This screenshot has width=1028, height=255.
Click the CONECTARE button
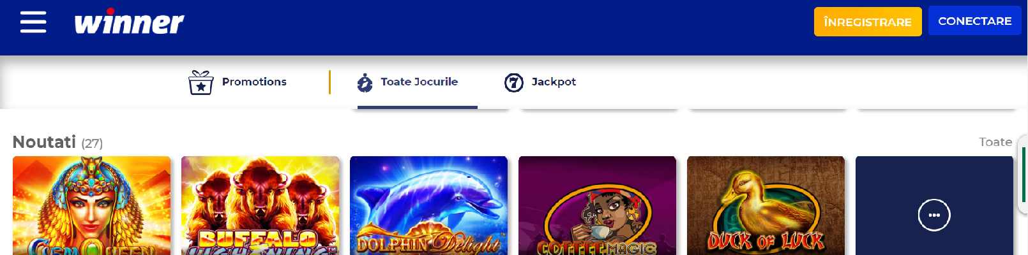pyautogui.click(x=975, y=21)
